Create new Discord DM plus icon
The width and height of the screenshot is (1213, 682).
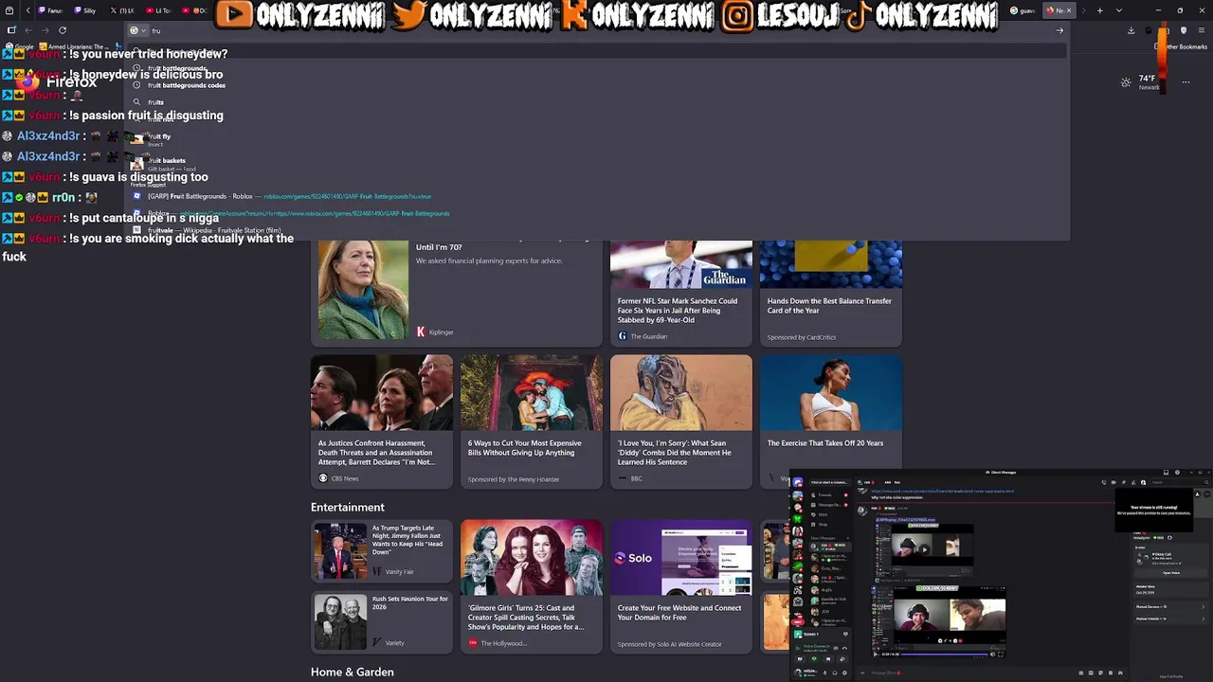pos(848,538)
